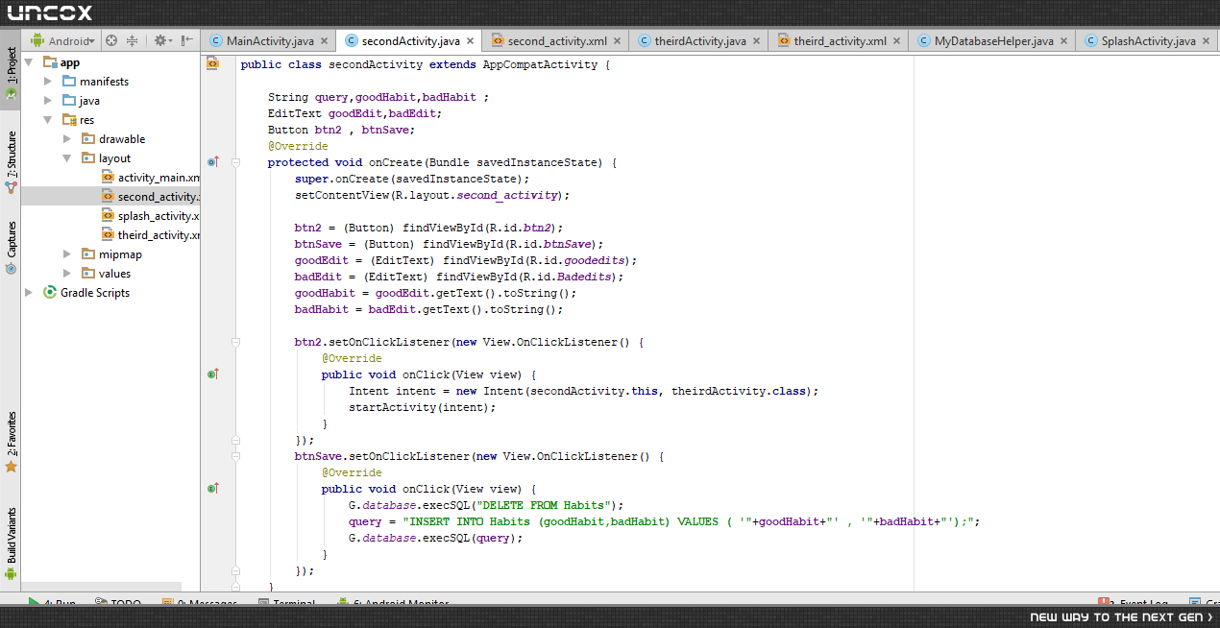Collapse the res folder arrow
The height and width of the screenshot is (628, 1220).
pyautogui.click(x=48, y=120)
